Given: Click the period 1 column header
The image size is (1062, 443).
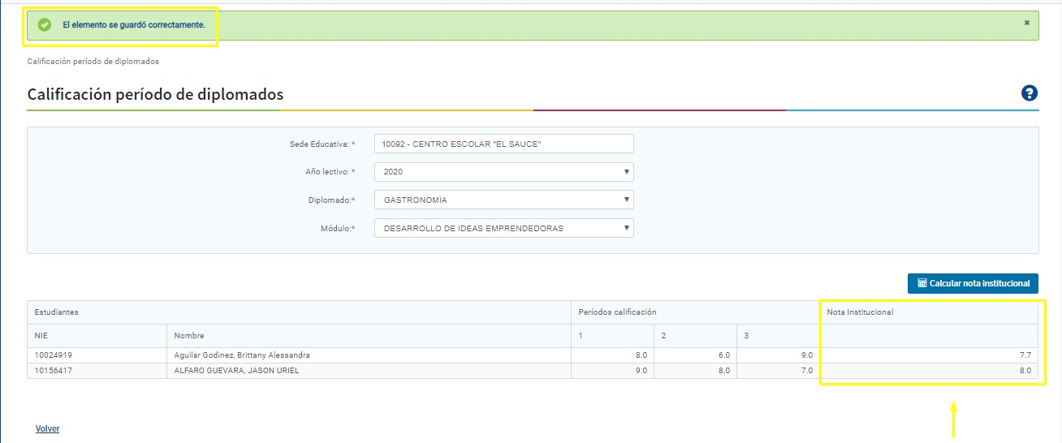Looking at the screenshot, I should click(581, 335).
